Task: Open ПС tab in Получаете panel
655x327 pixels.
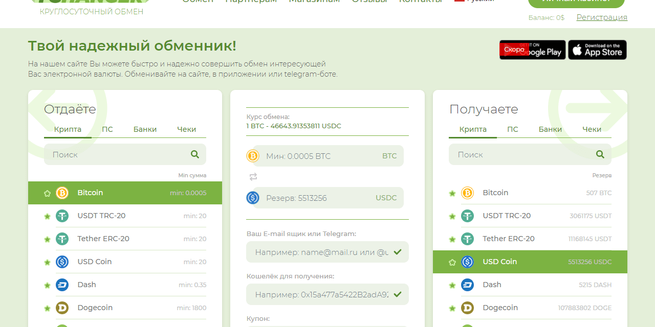Action: coord(512,129)
